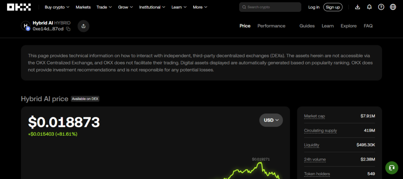
Task: Expand the Trade menu
Action: (104, 7)
